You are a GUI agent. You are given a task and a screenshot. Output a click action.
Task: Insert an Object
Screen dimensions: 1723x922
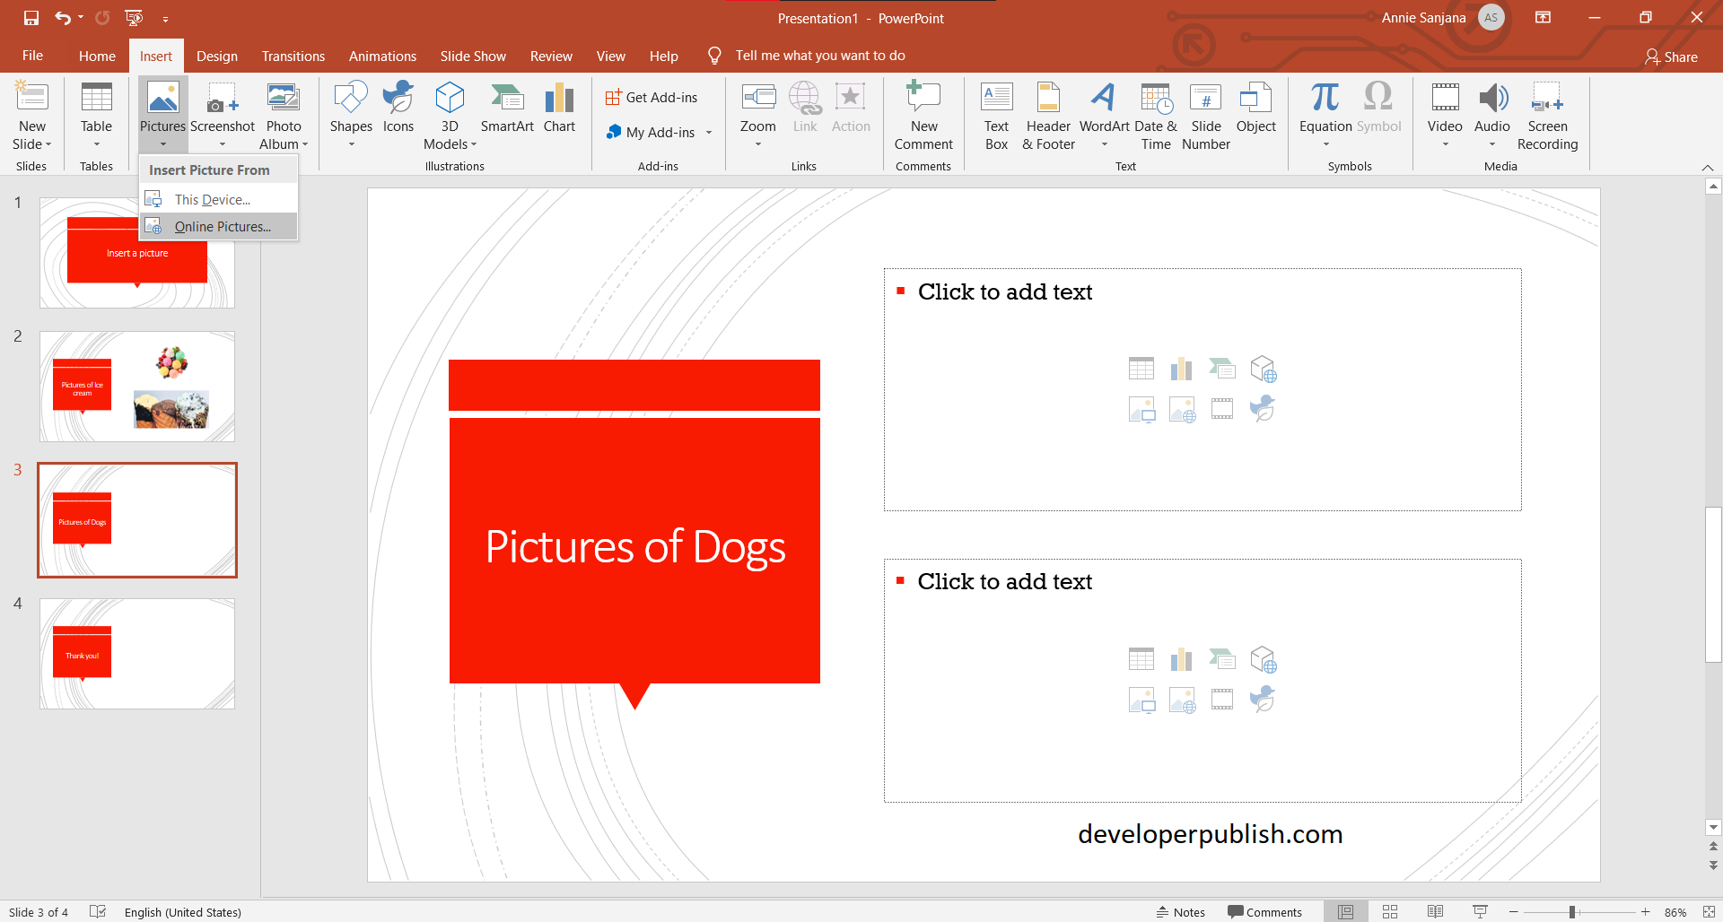pyautogui.click(x=1255, y=108)
